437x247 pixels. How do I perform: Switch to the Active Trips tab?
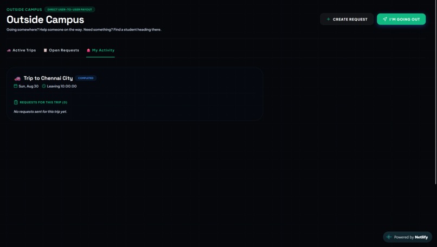coord(22,50)
